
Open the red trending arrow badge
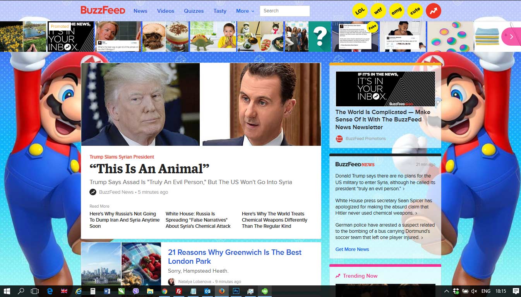(434, 11)
